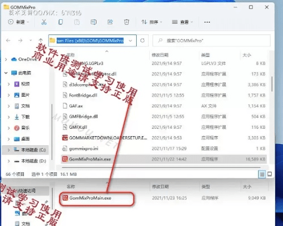Viewport: 283px width, 226px height.
Task: Sort by 类型 column header
Action: (205, 55)
